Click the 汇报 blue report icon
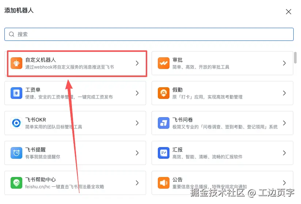Screen dimensions: 301x204 (x=164, y=153)
